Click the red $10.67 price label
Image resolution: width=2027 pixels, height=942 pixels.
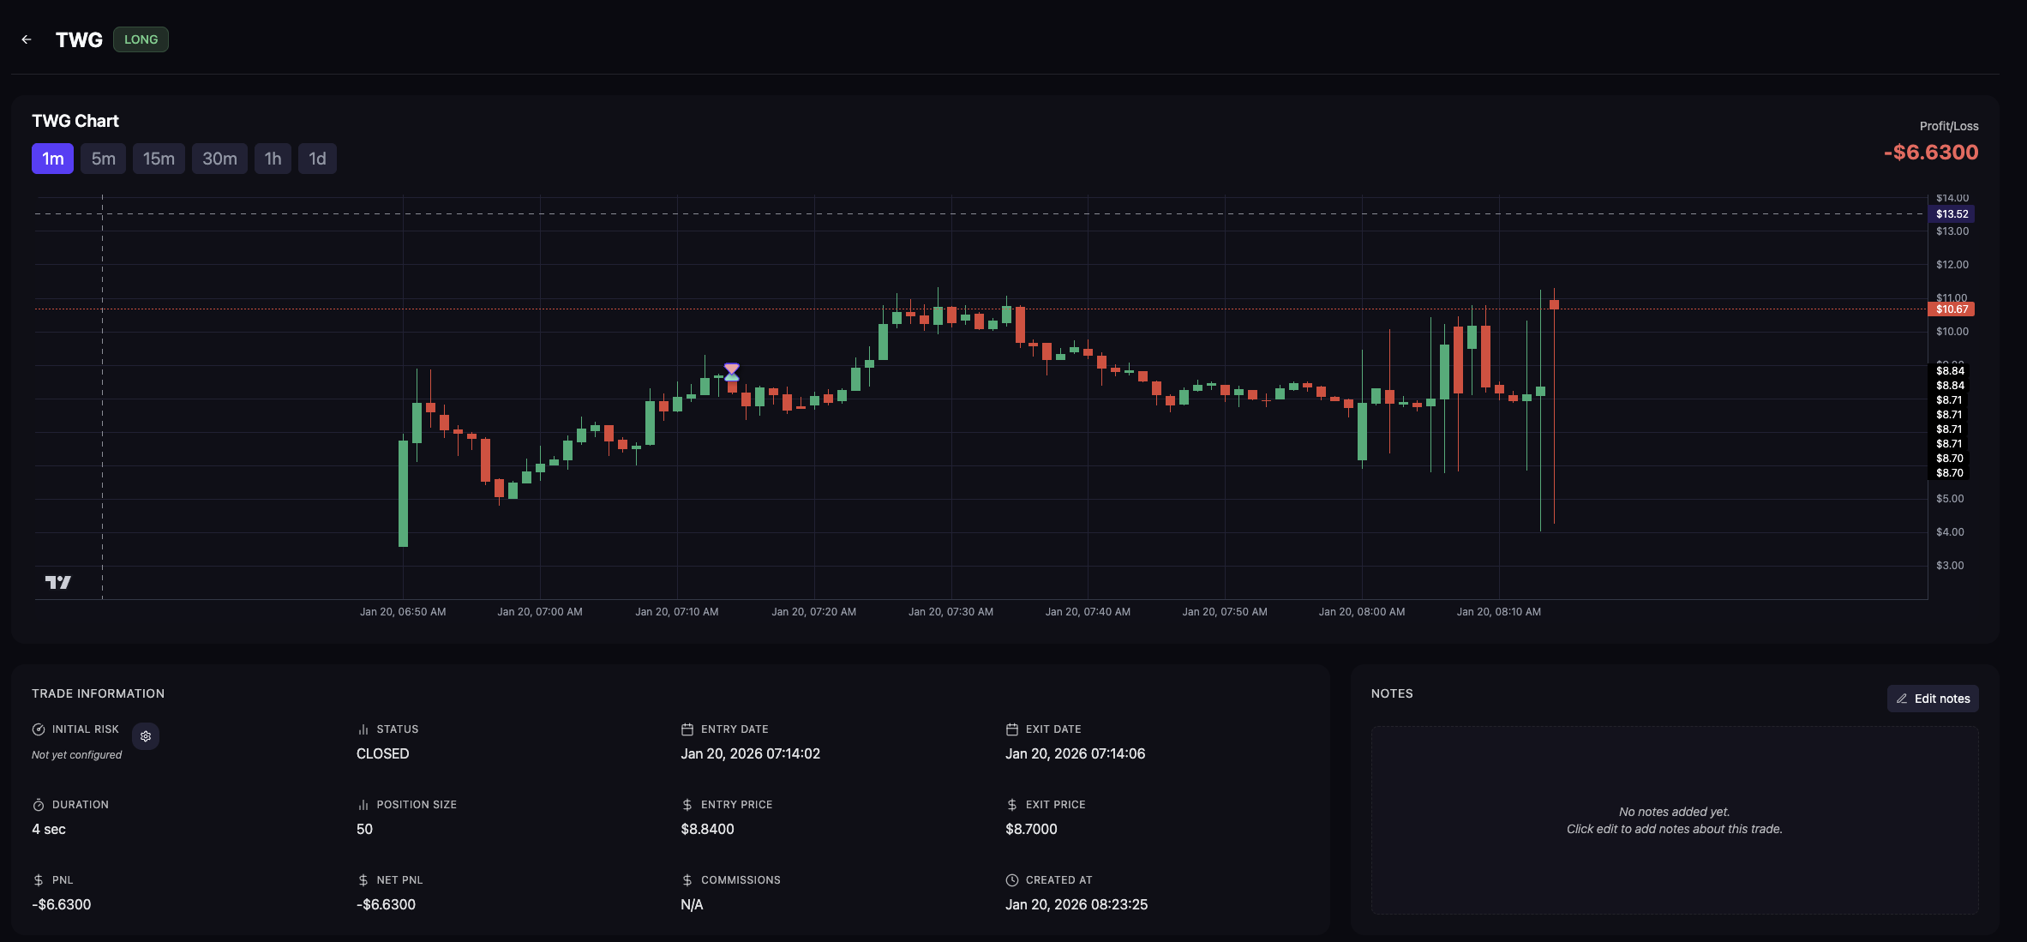[1951, 309]
